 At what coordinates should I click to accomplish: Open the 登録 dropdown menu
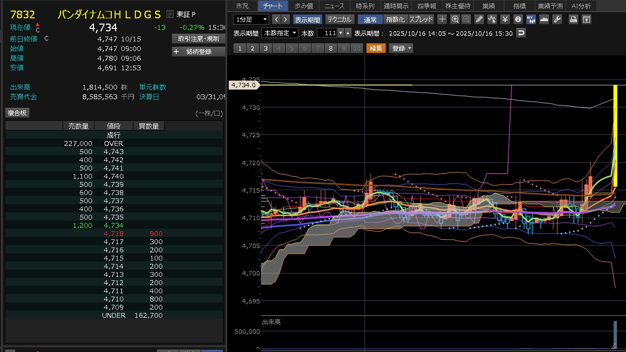pyautogui.click(x=402, y=48)
